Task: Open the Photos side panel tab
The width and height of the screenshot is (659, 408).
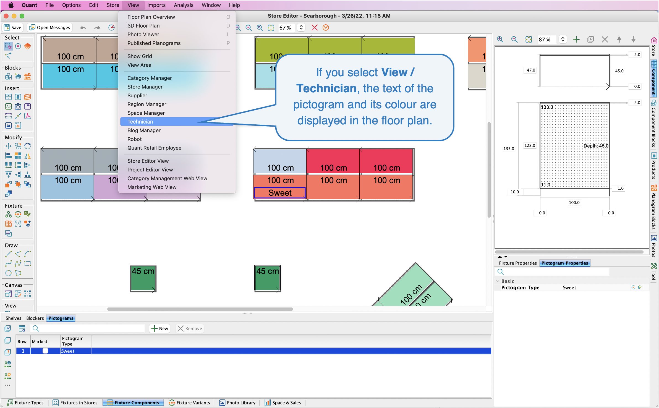Action: pos(654,246)
